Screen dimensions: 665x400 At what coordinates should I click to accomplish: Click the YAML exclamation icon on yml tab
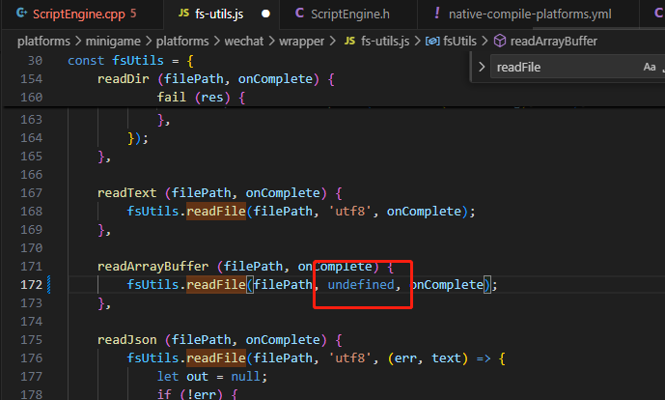click(437, 14)
